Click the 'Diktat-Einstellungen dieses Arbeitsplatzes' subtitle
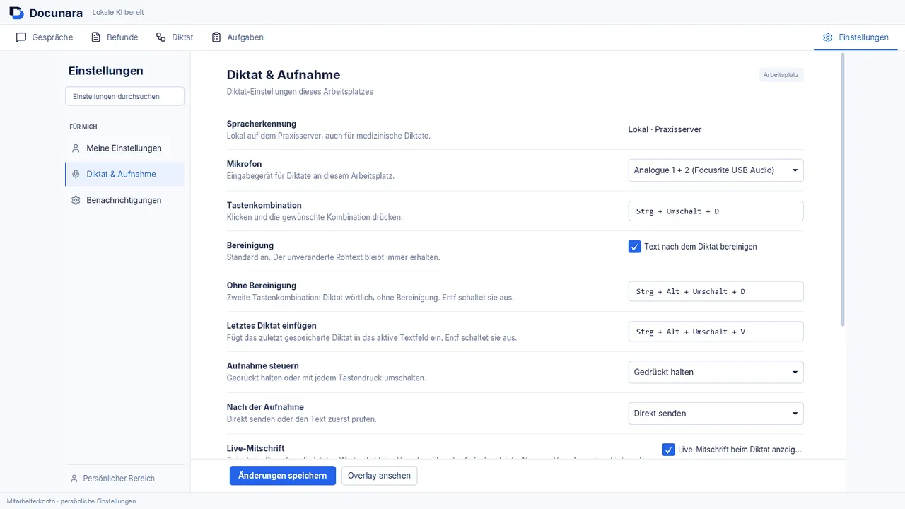 (300, 92)
